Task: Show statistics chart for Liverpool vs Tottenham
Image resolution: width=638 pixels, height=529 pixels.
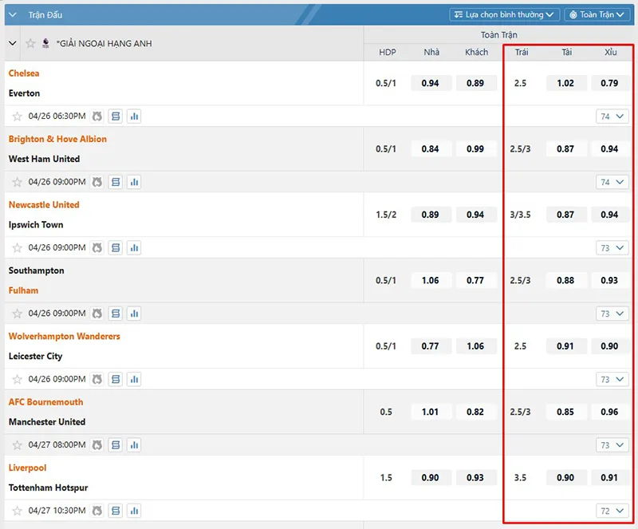Action: click(x=134, y=511)
